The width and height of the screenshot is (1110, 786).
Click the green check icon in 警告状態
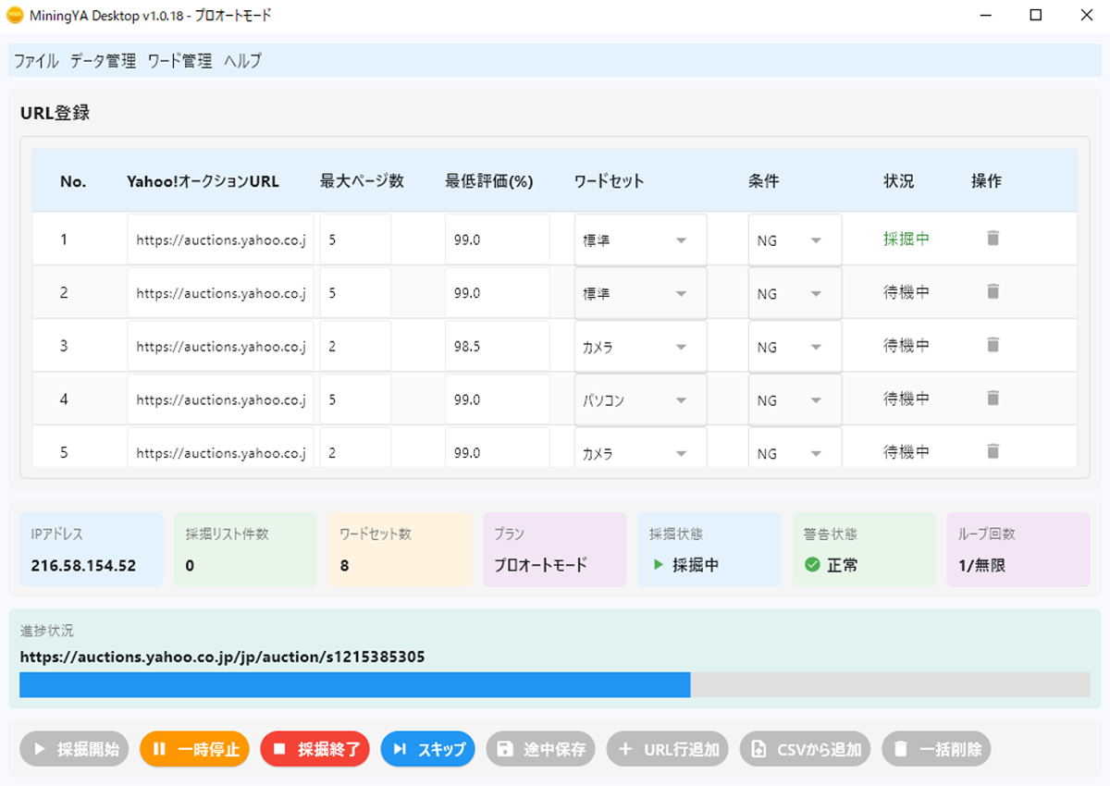point(812,565)
